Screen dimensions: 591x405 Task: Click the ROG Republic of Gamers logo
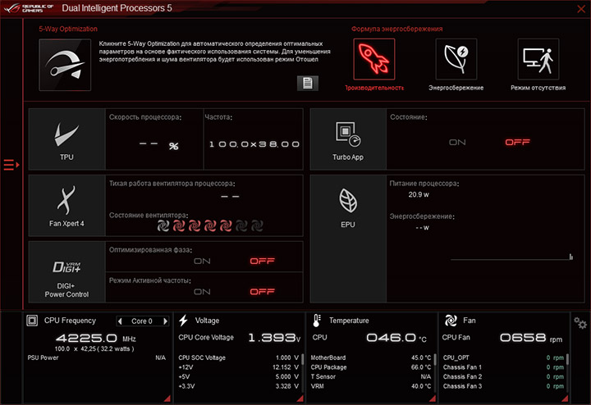click(x=29, y=8)
